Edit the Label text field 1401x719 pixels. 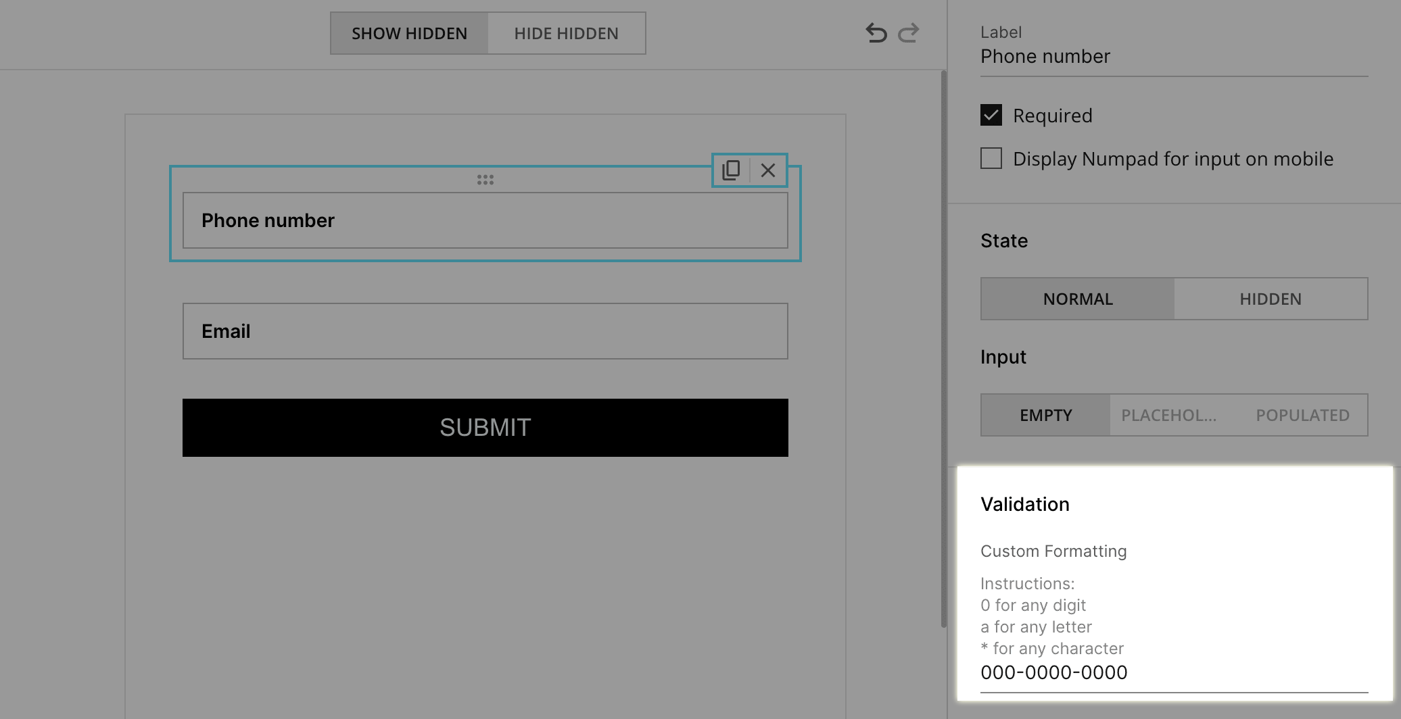coord(1174,57)
